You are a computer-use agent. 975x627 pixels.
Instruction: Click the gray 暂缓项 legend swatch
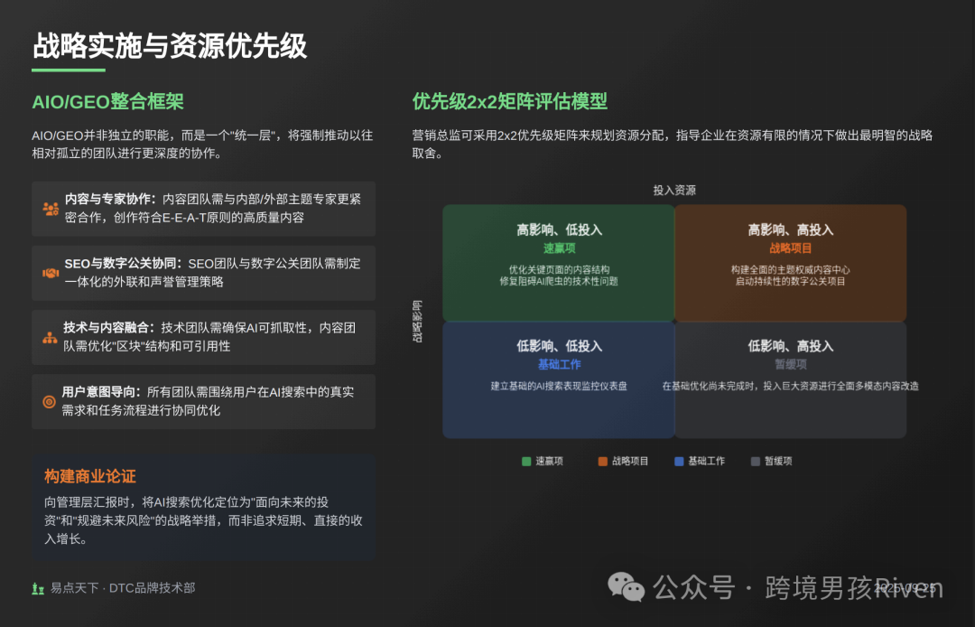coord(756,461)
